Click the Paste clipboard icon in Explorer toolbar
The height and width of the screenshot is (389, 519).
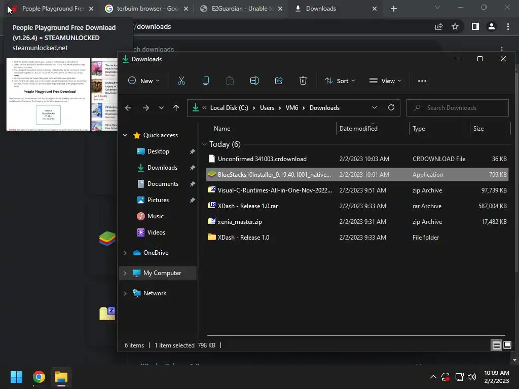[230, 81]
